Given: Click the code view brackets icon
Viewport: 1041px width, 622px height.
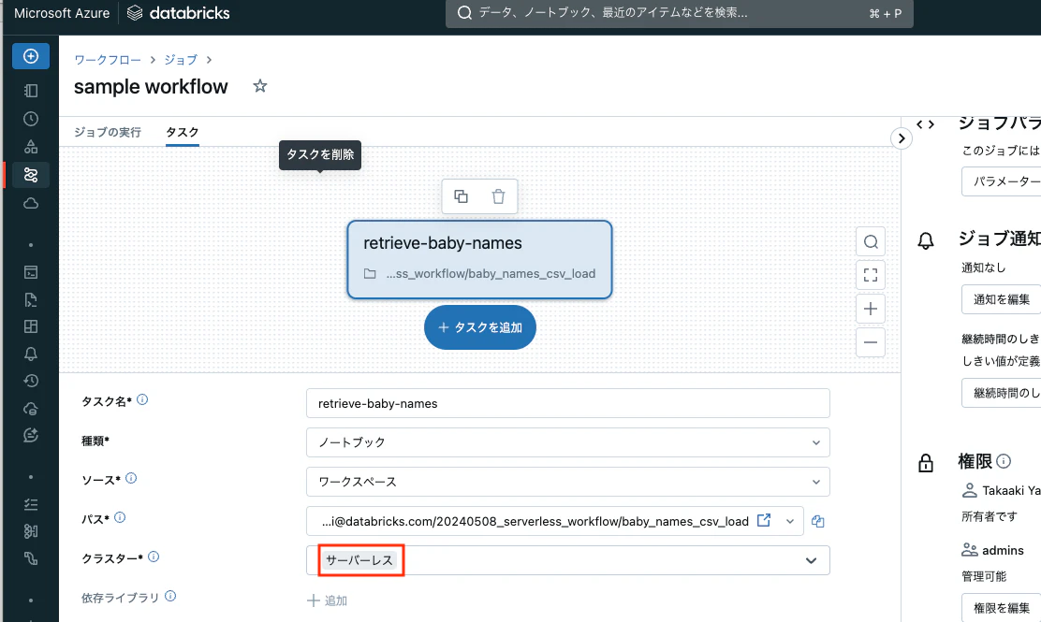Looking at the screenshot, I should [x=926, y=124].
